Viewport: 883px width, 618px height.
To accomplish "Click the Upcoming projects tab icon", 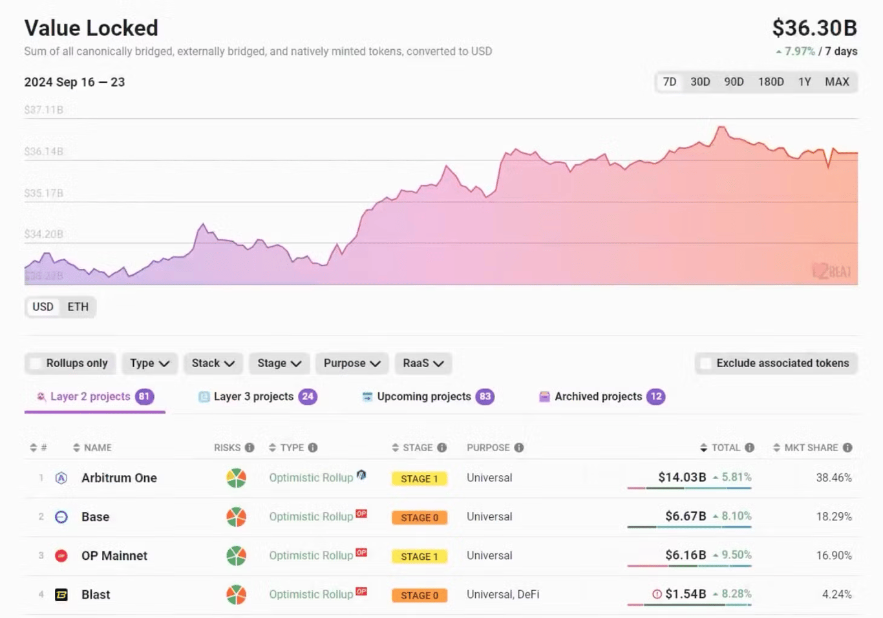I will pos(367,397).
